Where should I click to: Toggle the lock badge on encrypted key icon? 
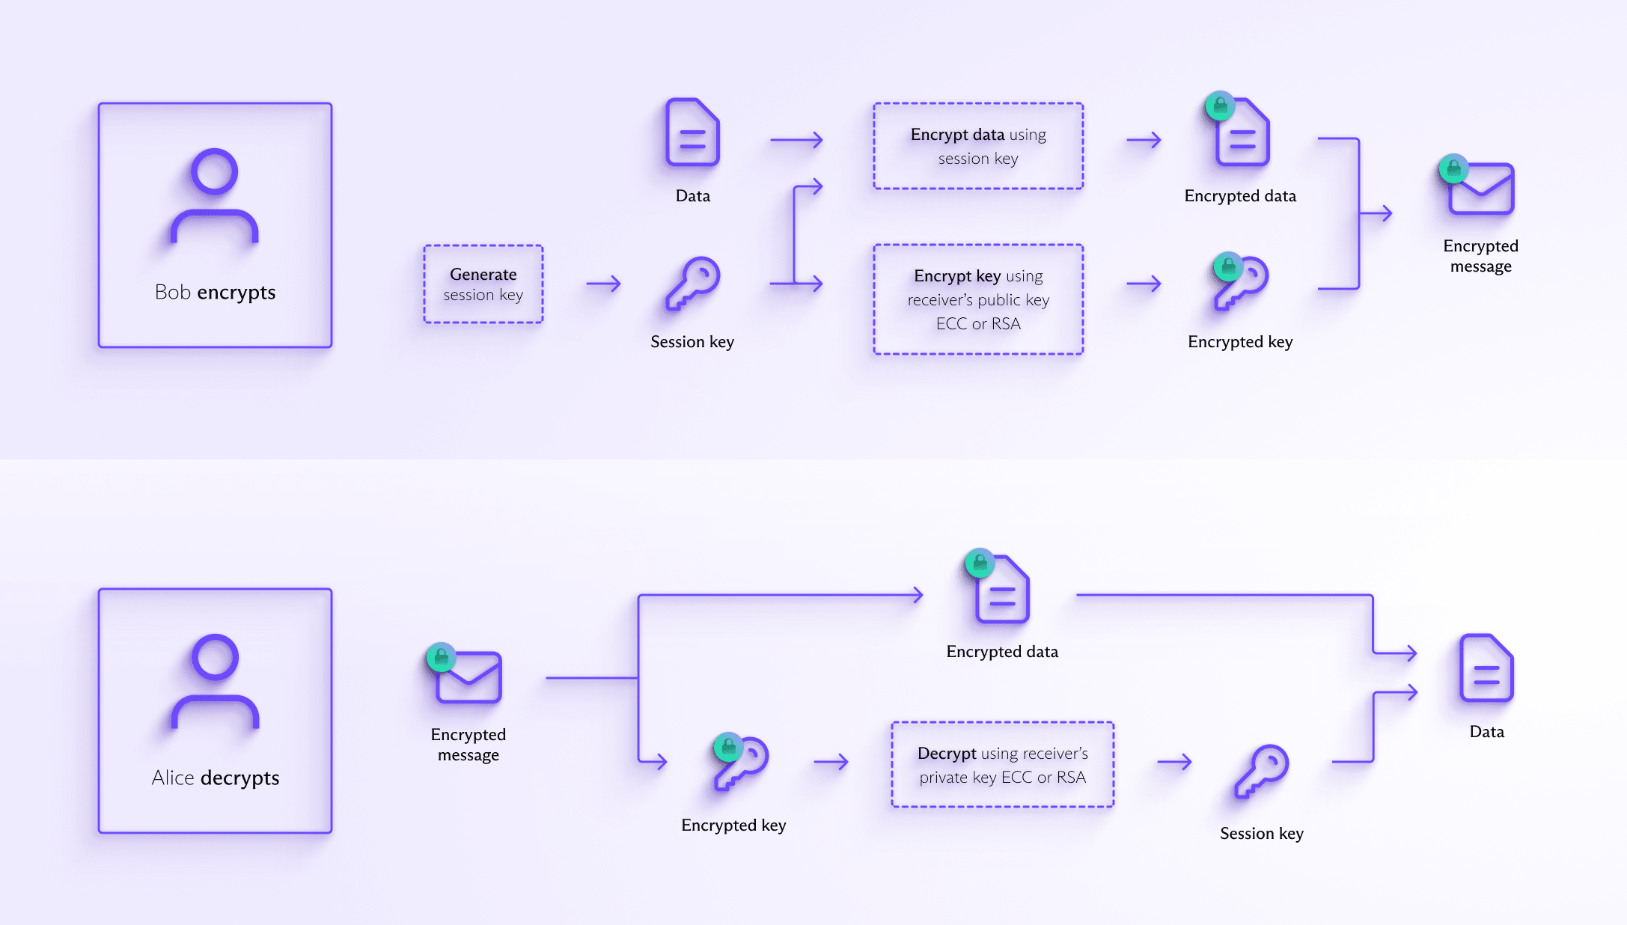pyautogui.click(x=1226, y=265)
